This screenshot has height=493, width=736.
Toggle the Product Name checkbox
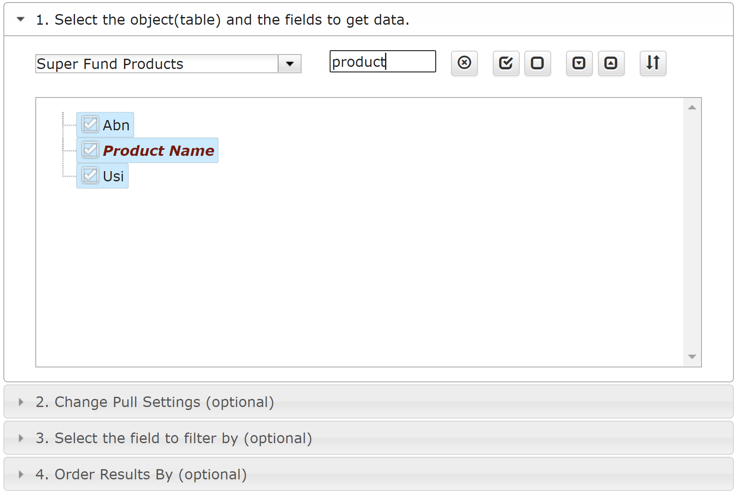click(90, 150)
